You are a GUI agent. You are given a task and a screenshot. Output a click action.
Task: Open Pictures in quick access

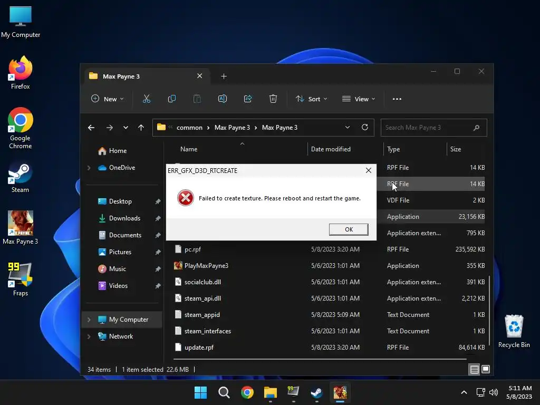coord(120,252)
